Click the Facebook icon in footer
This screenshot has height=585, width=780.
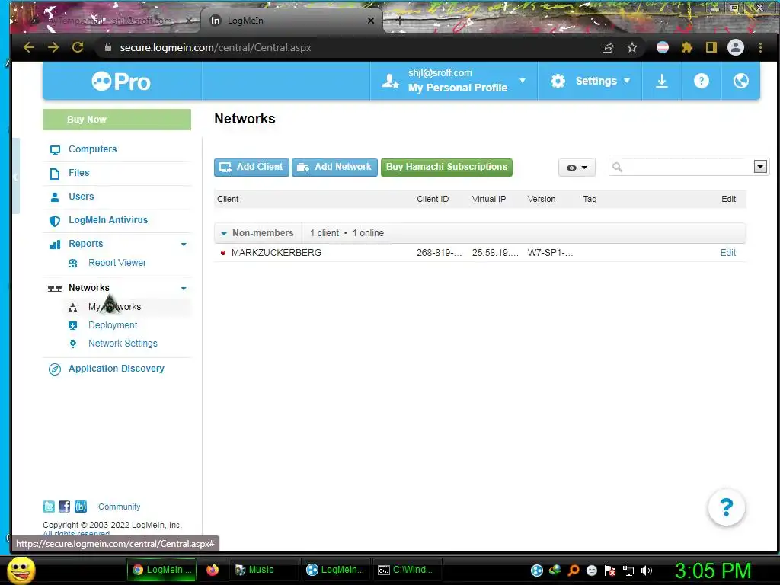click(x=65, y=507)
